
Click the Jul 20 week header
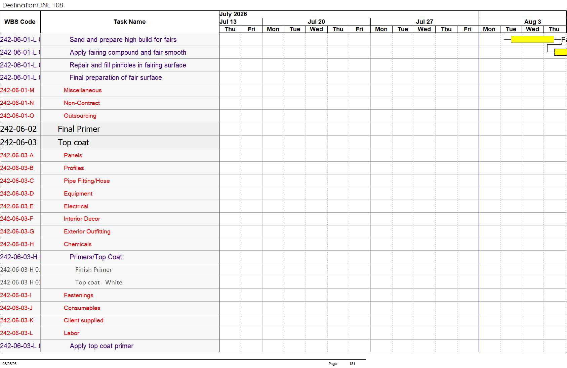(x=316, y=22)
